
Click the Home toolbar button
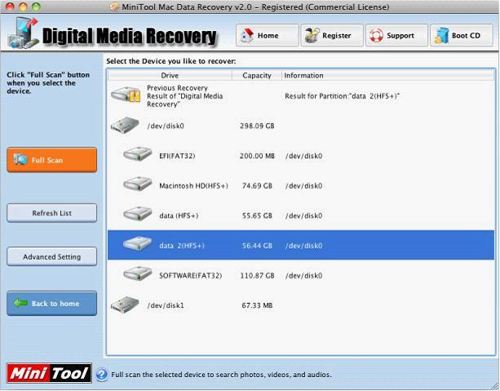coord(268,35)
